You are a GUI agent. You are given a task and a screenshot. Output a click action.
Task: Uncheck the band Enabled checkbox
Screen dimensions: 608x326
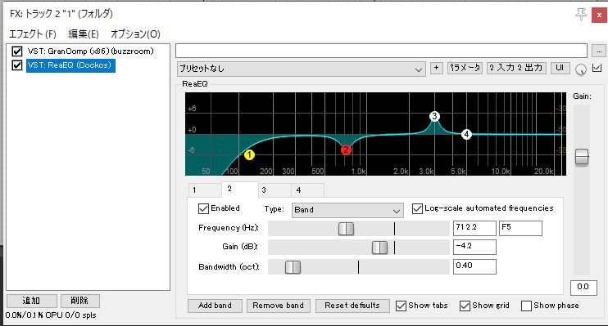[203, 209]
